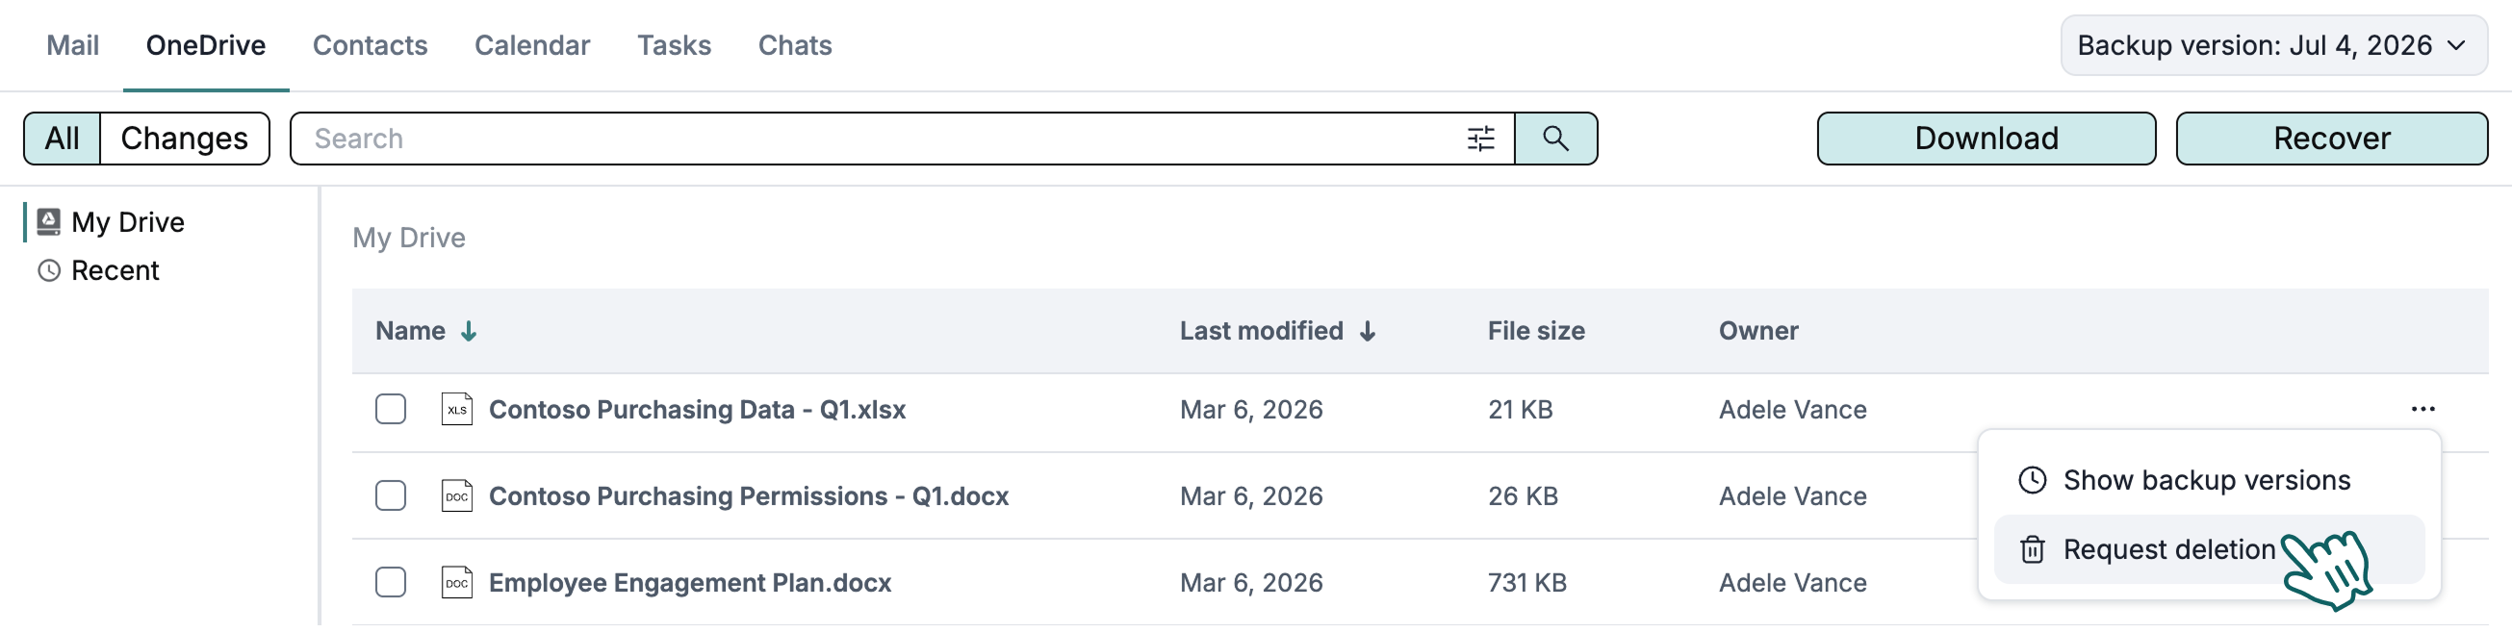Open the three-dot menu for Contoso Purchasing Data
Image resolution: width=2512 pixels, height=633 pixels.
coord(2422,409)
